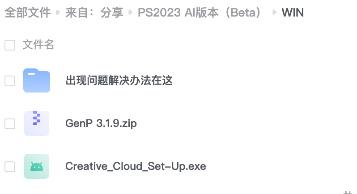357x194 pixels.
Task: Click the green Android icon for Creative_Cloud_Set-Up.exe
Action: pyautogui.click(x=37, y=166)
